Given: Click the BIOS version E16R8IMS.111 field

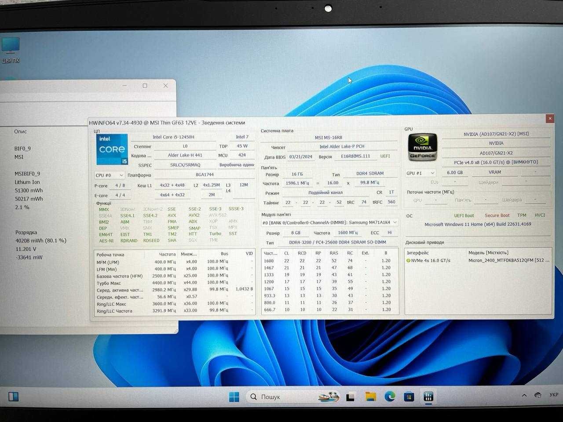Looking at the screenshot, I should (355, 156).
